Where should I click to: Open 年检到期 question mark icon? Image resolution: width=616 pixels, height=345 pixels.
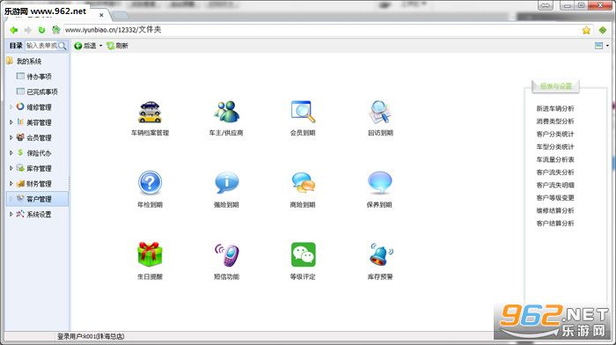(x=150, y=183)
